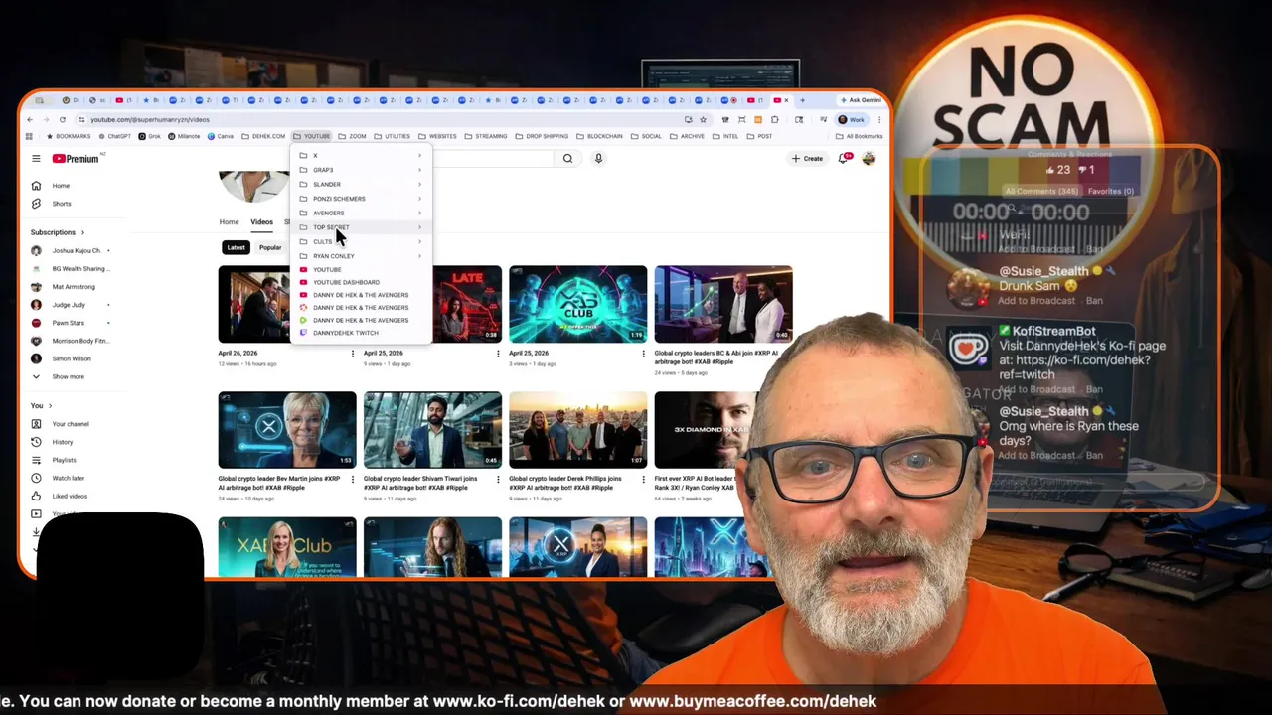The height and width of the screenshot is (715, 1272).
Task: Expand the PONZI SCHEMERS subfolder
Action: click(362, 199)
